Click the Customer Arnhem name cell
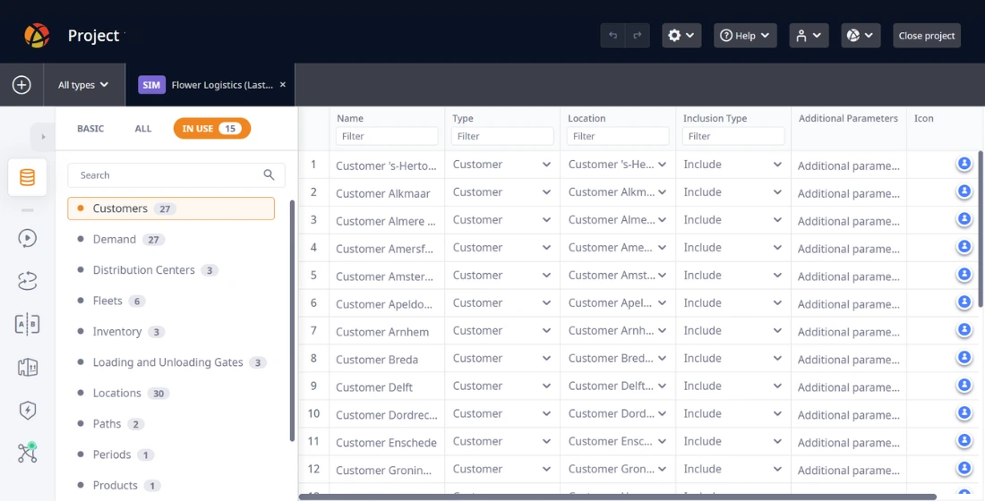The image size is (985, 501). [387, 332]
